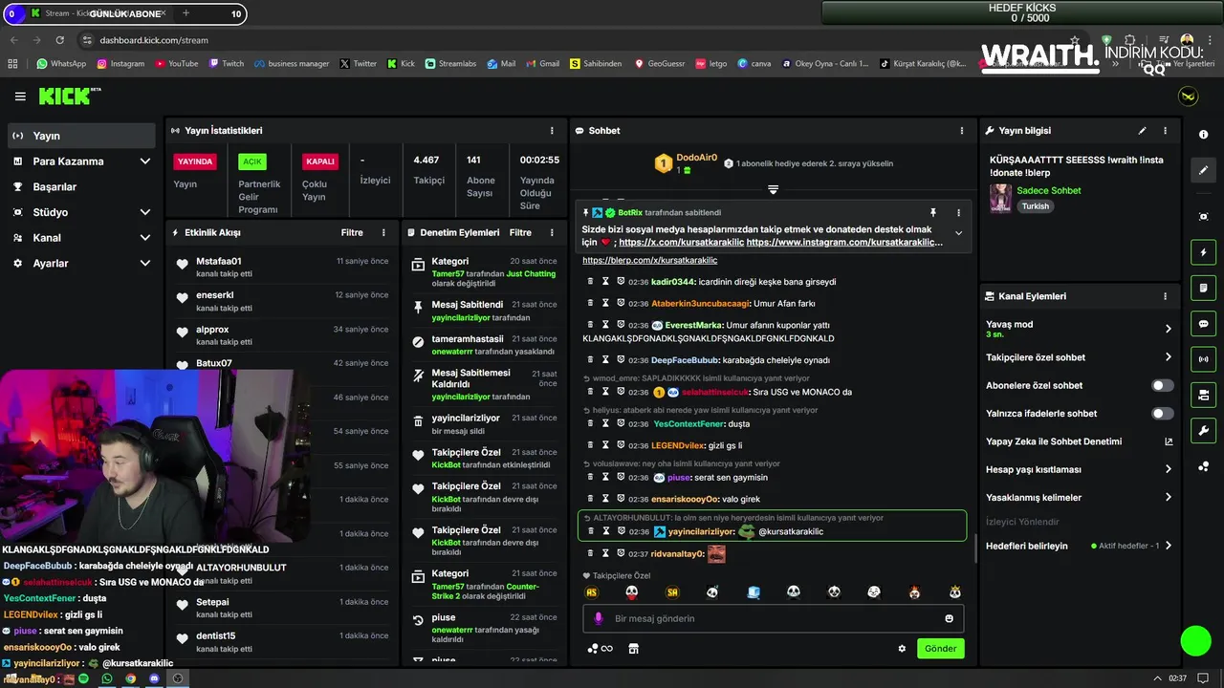Select Başarılar in the sidebar
The height and width of the screenshot is (688, 1224).
point(80,187)
